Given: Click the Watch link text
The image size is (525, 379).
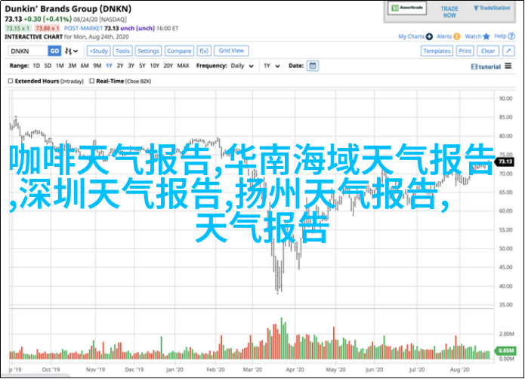Looking at the screenshot, I should coord(473,36).
